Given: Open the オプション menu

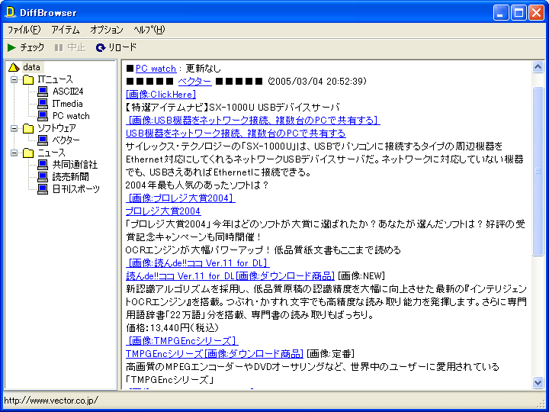Looking at the screenshot, I should click(x=106, y=30).
